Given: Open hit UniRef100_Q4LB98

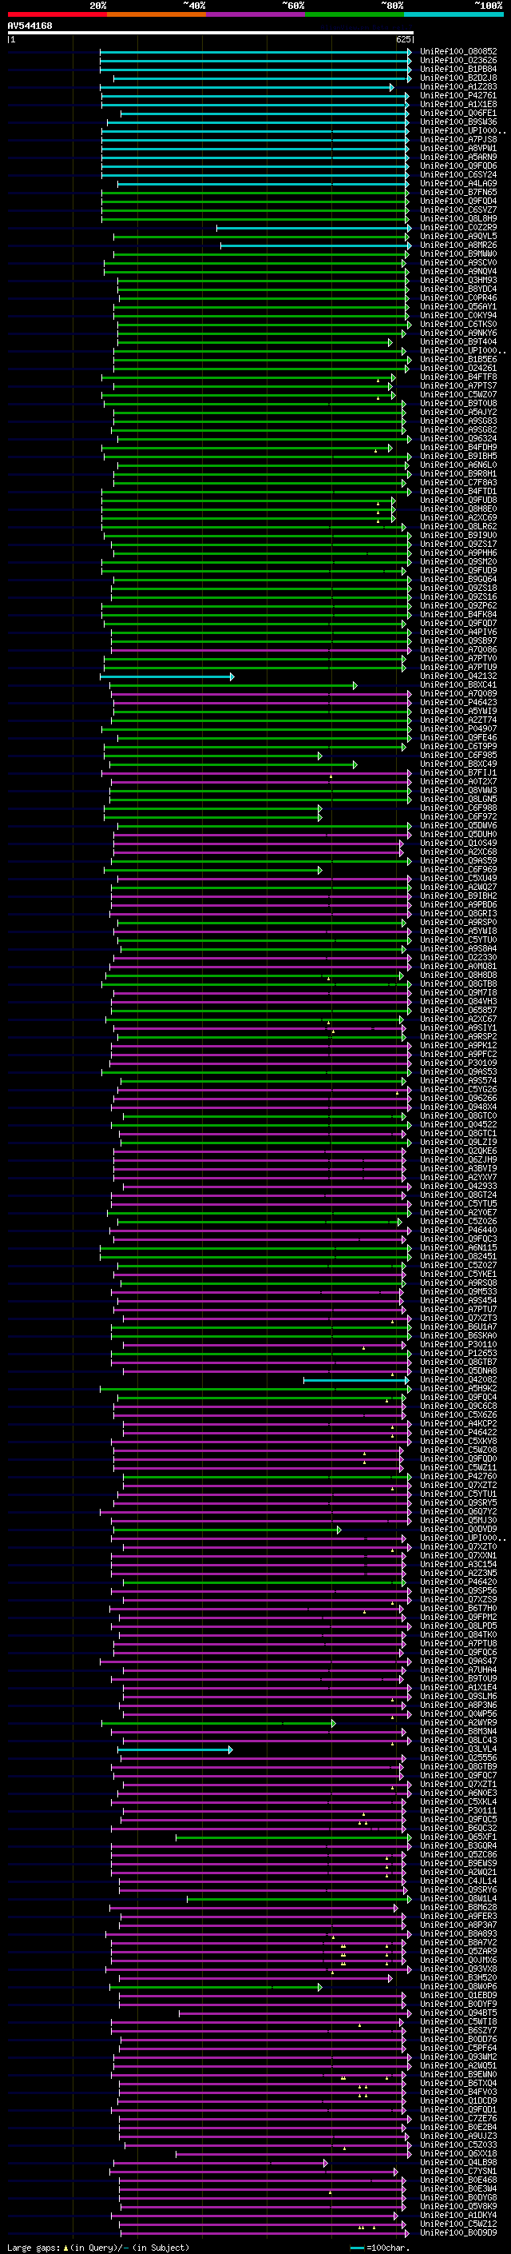Looking at the screenshot, I should [458, 2162].
